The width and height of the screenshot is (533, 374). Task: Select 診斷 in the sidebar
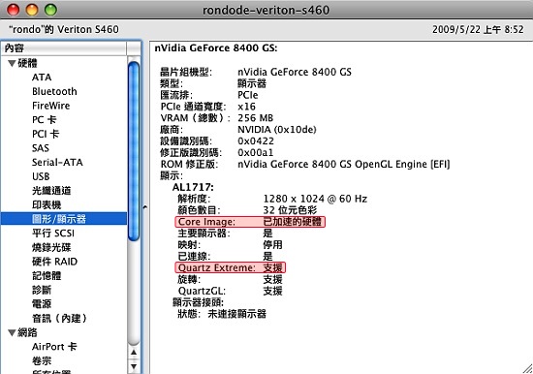(x=42, y=290)
